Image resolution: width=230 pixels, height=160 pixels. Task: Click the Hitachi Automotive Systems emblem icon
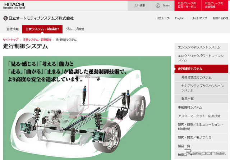(5, 18)
